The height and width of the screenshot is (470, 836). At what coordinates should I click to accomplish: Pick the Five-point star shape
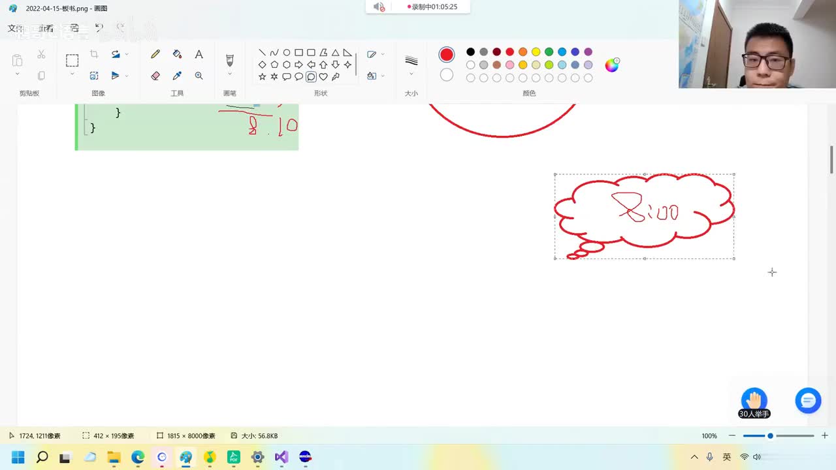pyautogui.click(x=262, y=76)
